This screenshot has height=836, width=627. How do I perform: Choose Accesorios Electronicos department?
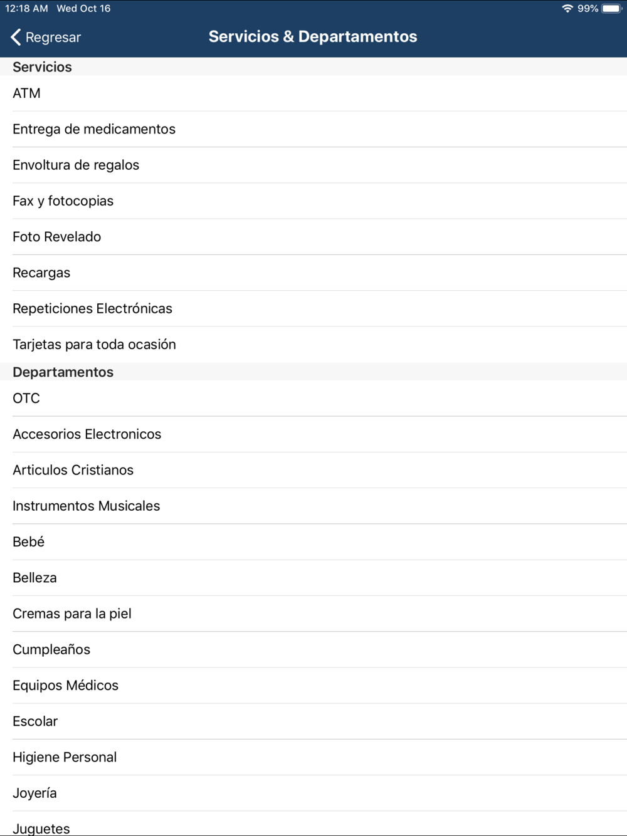[313, 434]
